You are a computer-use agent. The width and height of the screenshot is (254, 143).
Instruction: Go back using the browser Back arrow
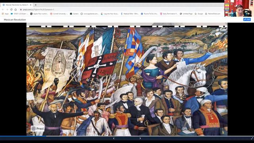point(3,10)
